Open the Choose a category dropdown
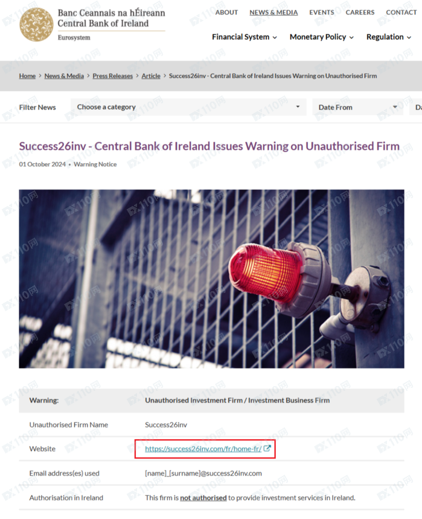 (188, 107)
